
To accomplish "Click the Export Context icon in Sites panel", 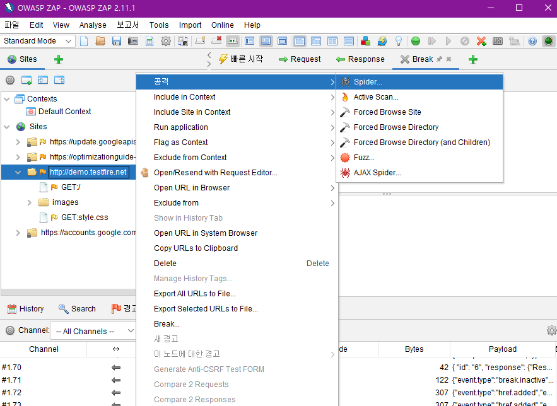I will click(59, 80).
